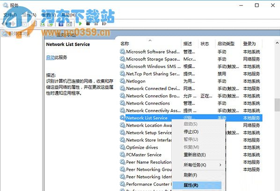This screenshot has height=191, width=280.
Task: Click the Services app icon in title bar
Action: pos(6,5)
